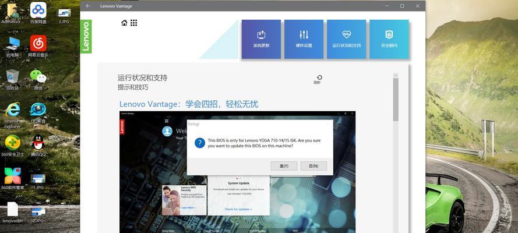
Task: Launch 网易云音乐 desktop icon
Action: pos(38,46)
